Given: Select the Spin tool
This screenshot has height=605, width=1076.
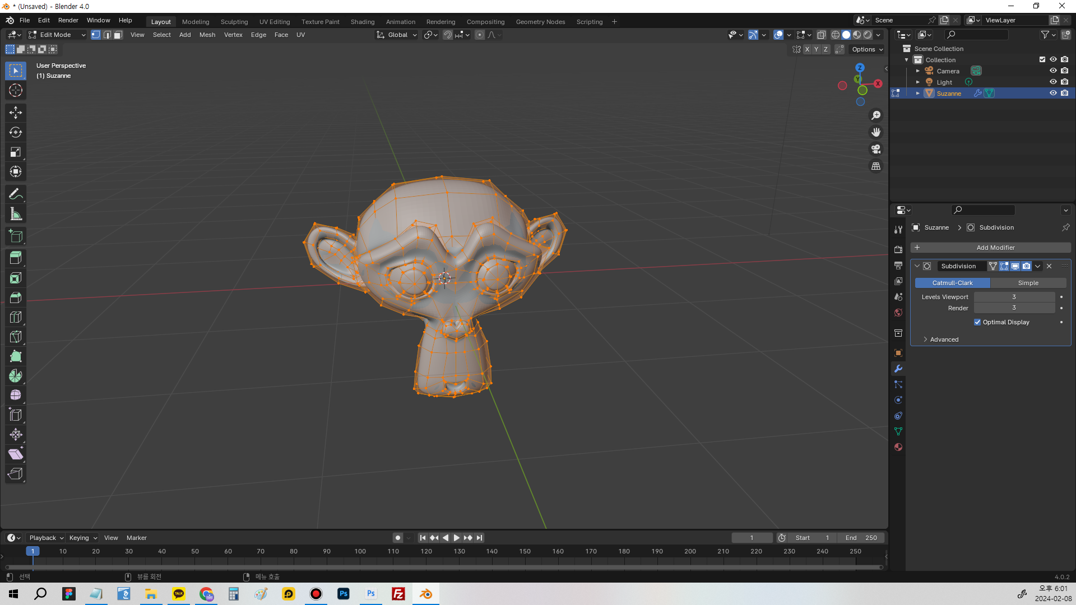Looking at the screenshot, I should (16, 376).
